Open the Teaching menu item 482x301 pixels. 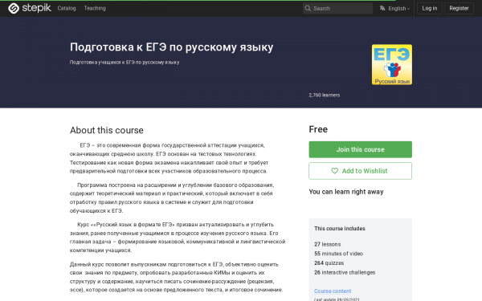pyautogui.click(x=95, y=8)
